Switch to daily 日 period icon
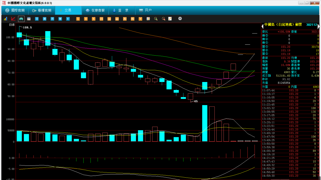Viewport: 321px width, 180px height. 37,19
